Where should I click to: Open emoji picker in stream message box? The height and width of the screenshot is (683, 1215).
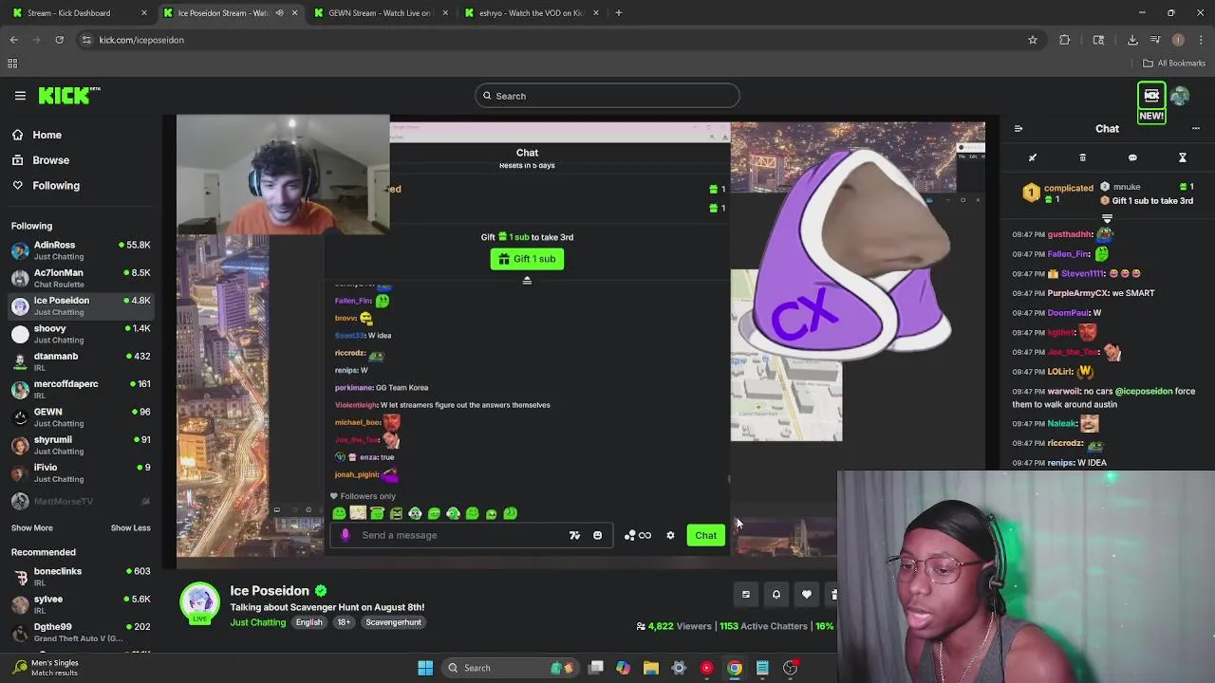tap(597, 536)
